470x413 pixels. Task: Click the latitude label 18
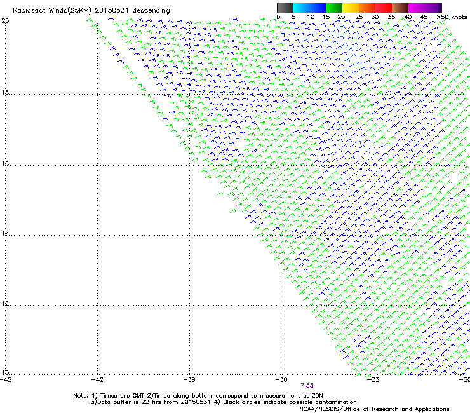point(5,92)
